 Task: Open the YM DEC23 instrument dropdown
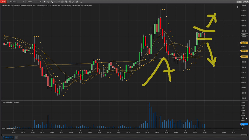tap(17, 2)
